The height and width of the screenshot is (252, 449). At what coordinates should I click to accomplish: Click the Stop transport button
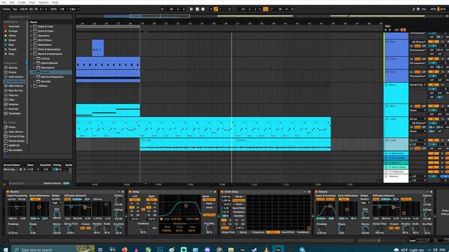coord(197,9)
